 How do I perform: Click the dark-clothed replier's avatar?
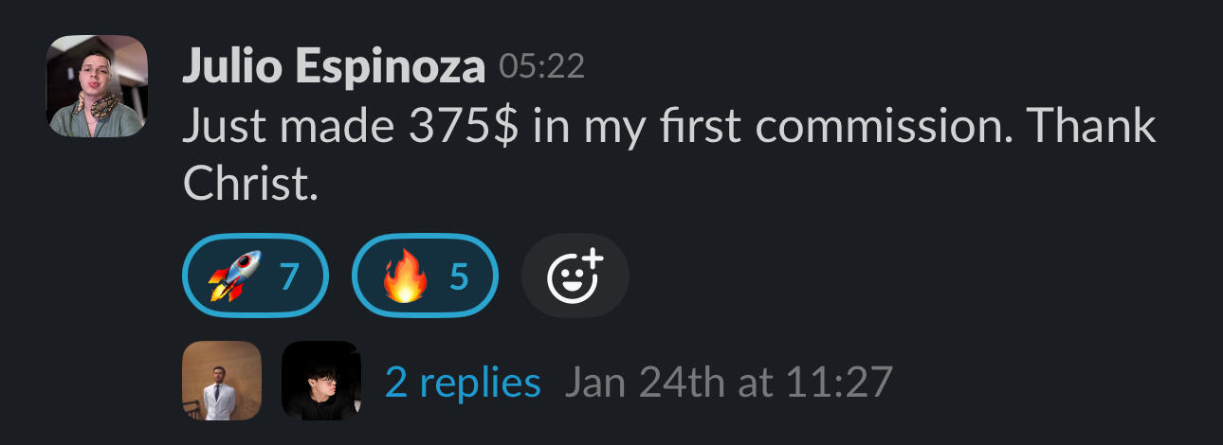coord(321,381)
